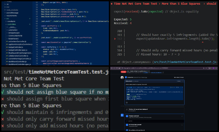Click the blue check badge beside reviewer name
The image size is (219, 132).
[126, 77]
